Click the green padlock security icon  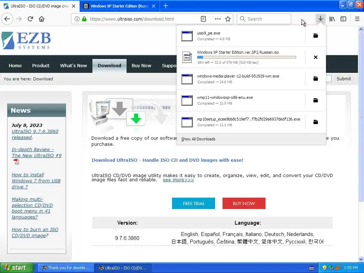tap(84, 19)
